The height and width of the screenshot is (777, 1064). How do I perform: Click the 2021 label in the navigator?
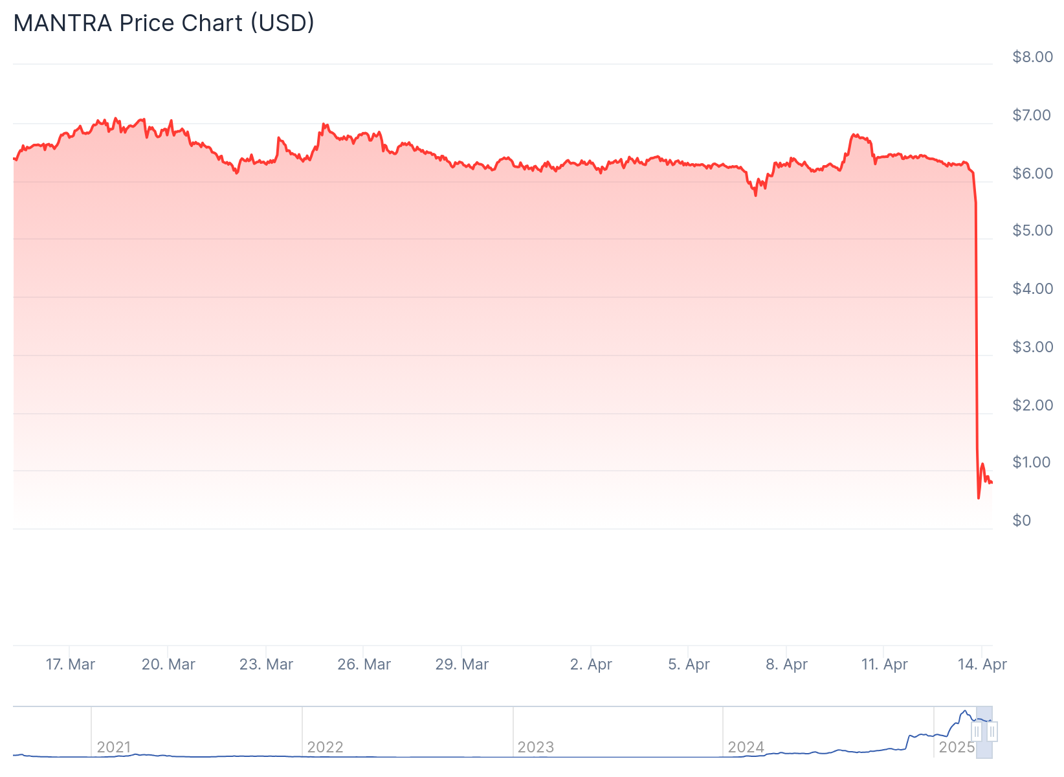(114, 747)
